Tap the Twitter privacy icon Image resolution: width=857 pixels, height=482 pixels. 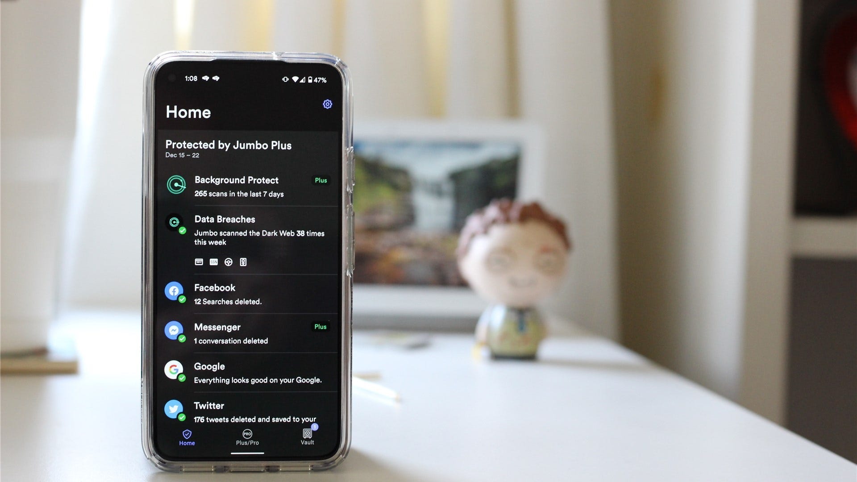174,408
